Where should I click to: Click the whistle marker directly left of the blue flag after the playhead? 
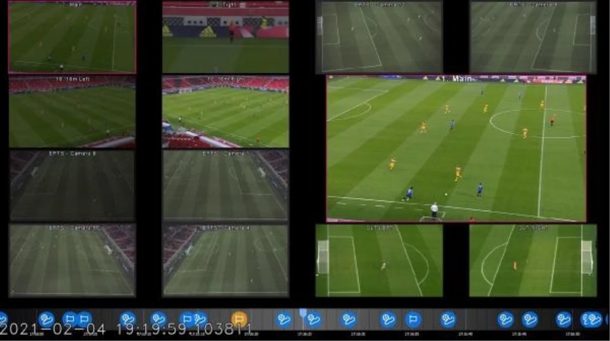tap(388, 319)
